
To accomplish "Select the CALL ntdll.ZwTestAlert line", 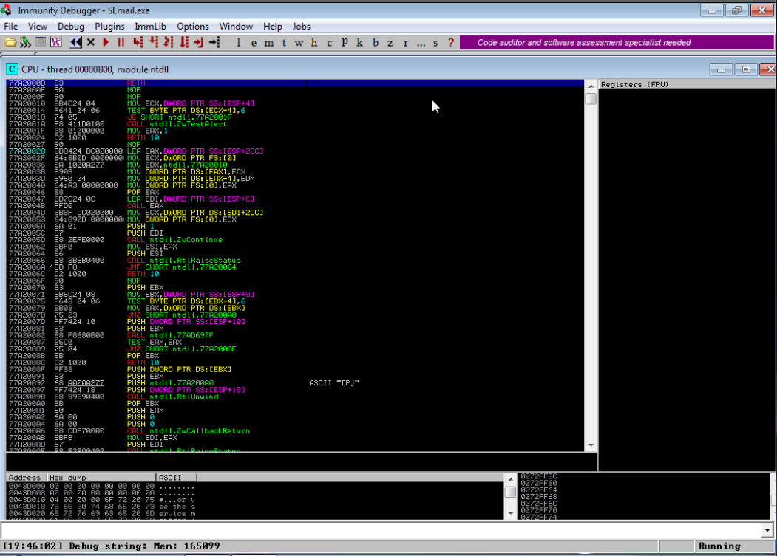I will click(x=295, y=124).
